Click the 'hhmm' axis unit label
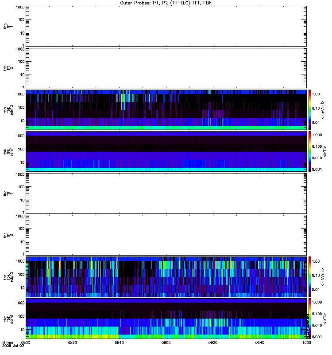The width and height of the screenshot is (332, 355). (x=8, y=343)
